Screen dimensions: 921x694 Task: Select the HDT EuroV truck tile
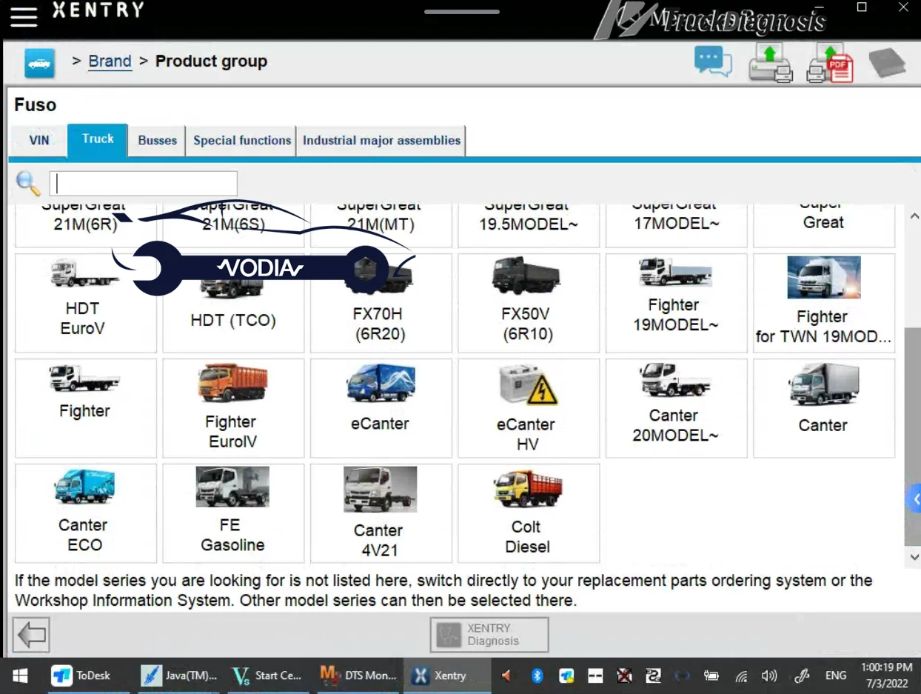coord(86,303)
